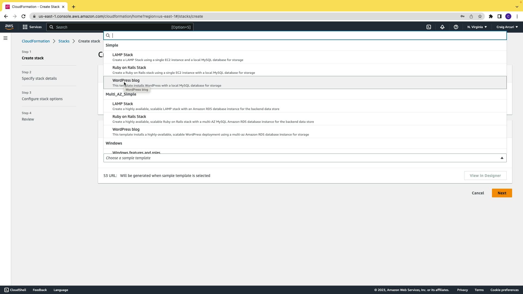Open the Craig Arcuri account menu
This screenshot has width=523, height=294.
(x=507, y=27)
